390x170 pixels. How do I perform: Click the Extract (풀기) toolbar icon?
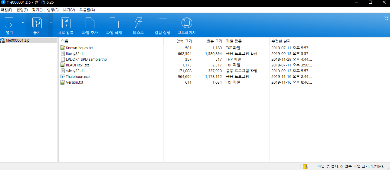(x=37, y=23)
